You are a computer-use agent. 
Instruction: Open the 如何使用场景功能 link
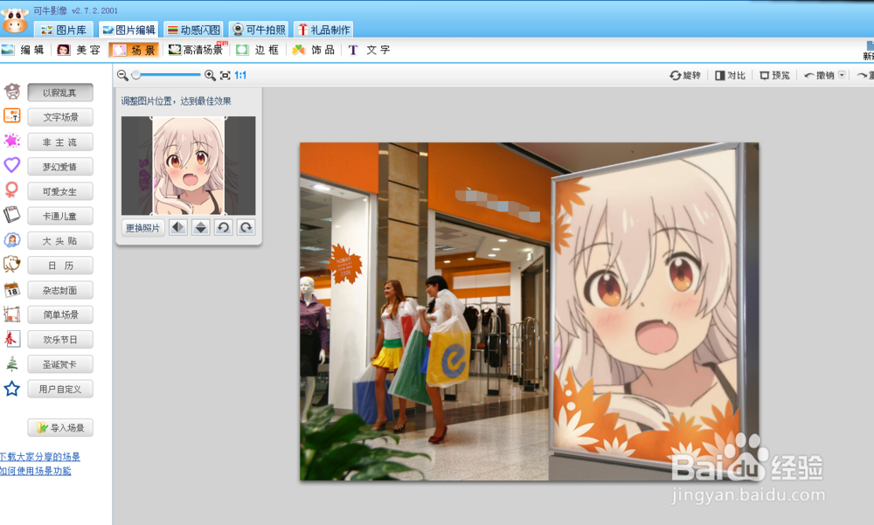tap(36, 471)
